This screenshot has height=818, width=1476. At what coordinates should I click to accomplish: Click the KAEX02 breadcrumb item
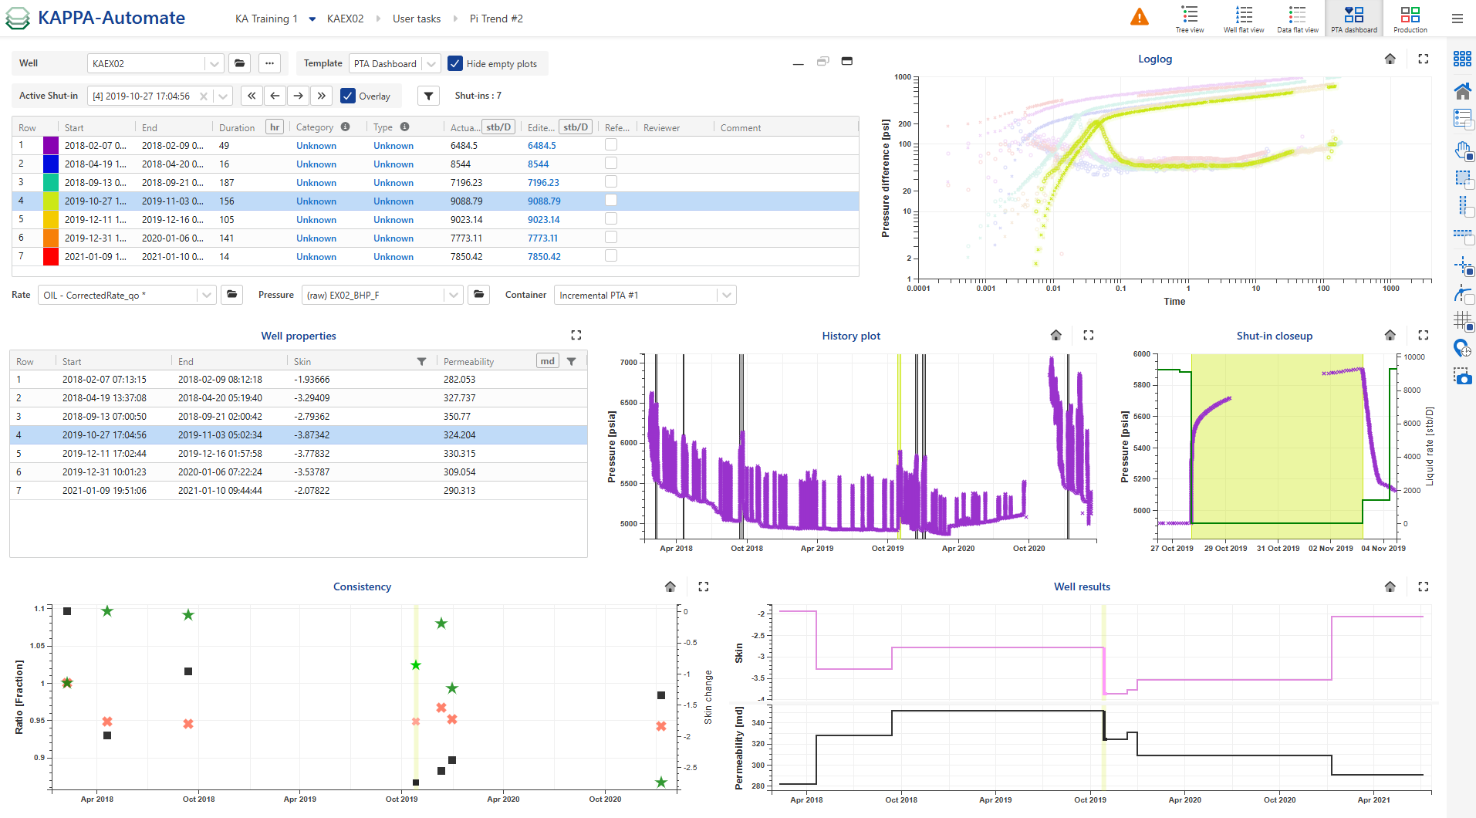[345, 18]
